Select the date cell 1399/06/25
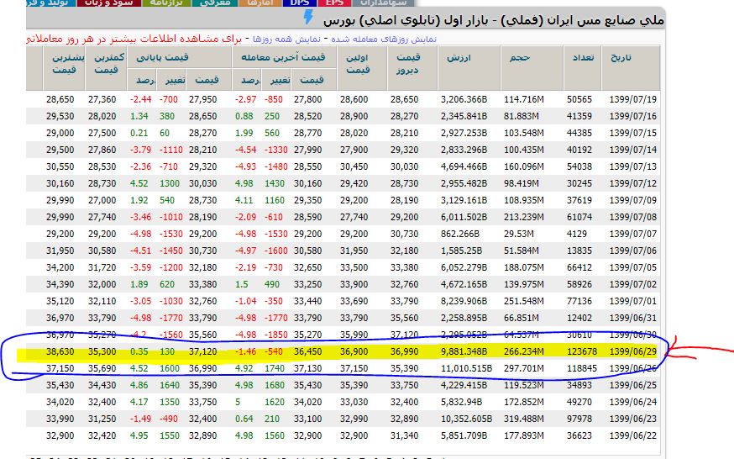 [633, 385]
